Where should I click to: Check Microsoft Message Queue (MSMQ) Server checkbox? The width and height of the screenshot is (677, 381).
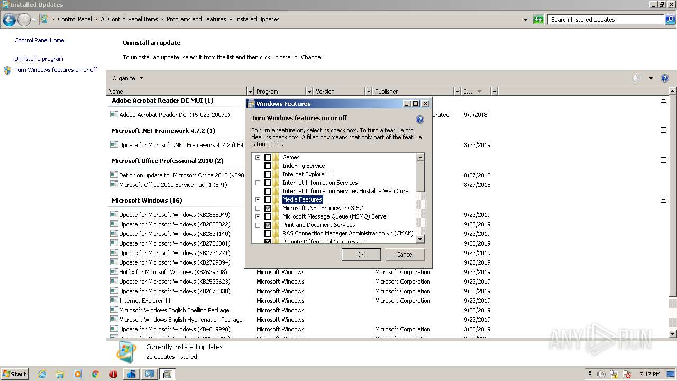click(268, 217)
